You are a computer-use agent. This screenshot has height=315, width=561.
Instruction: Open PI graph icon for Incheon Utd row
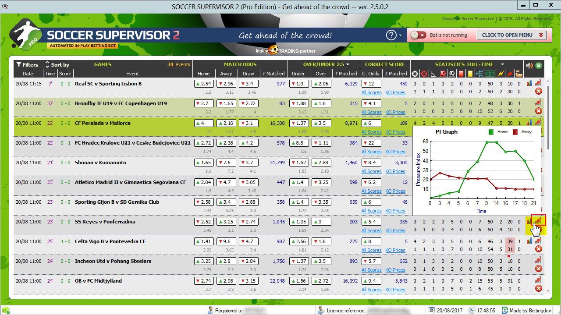538,260
